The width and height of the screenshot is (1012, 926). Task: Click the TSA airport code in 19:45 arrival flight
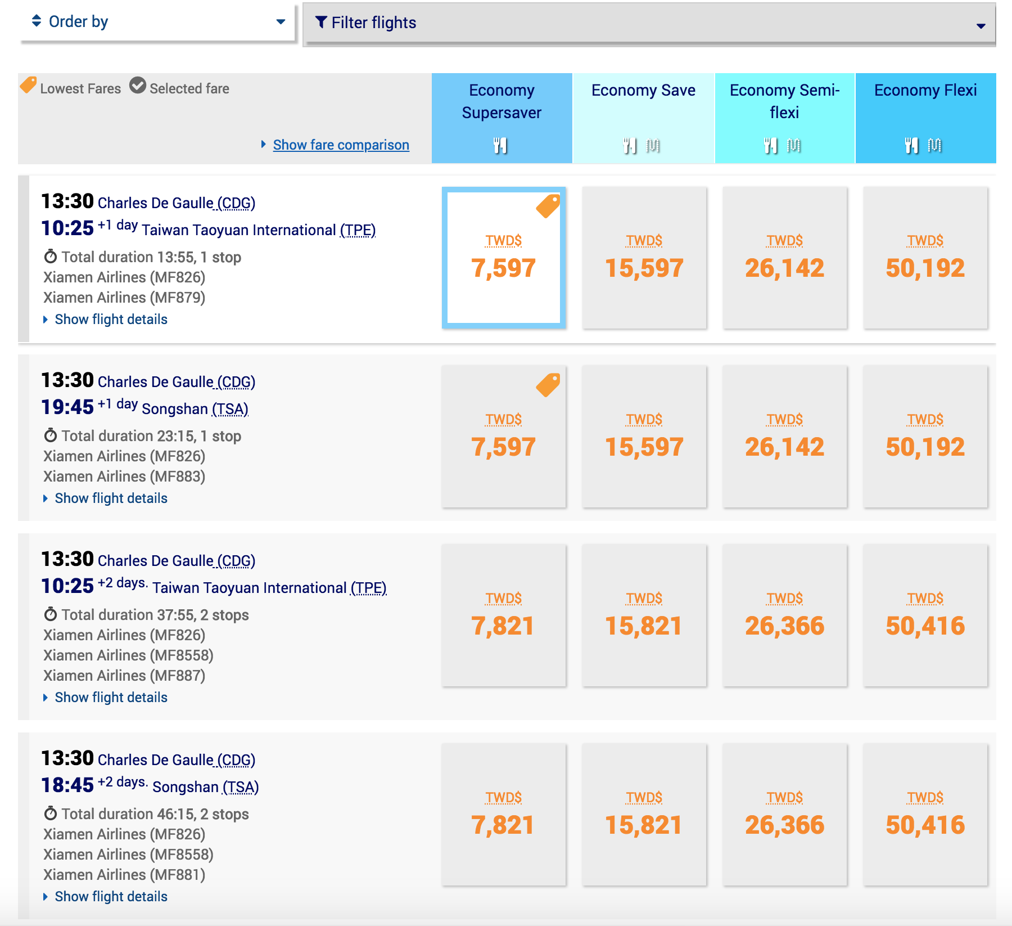point(230,410)
